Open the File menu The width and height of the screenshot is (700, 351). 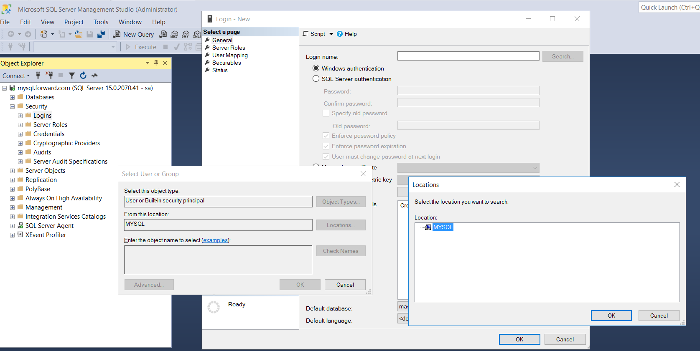pos(5,22)
